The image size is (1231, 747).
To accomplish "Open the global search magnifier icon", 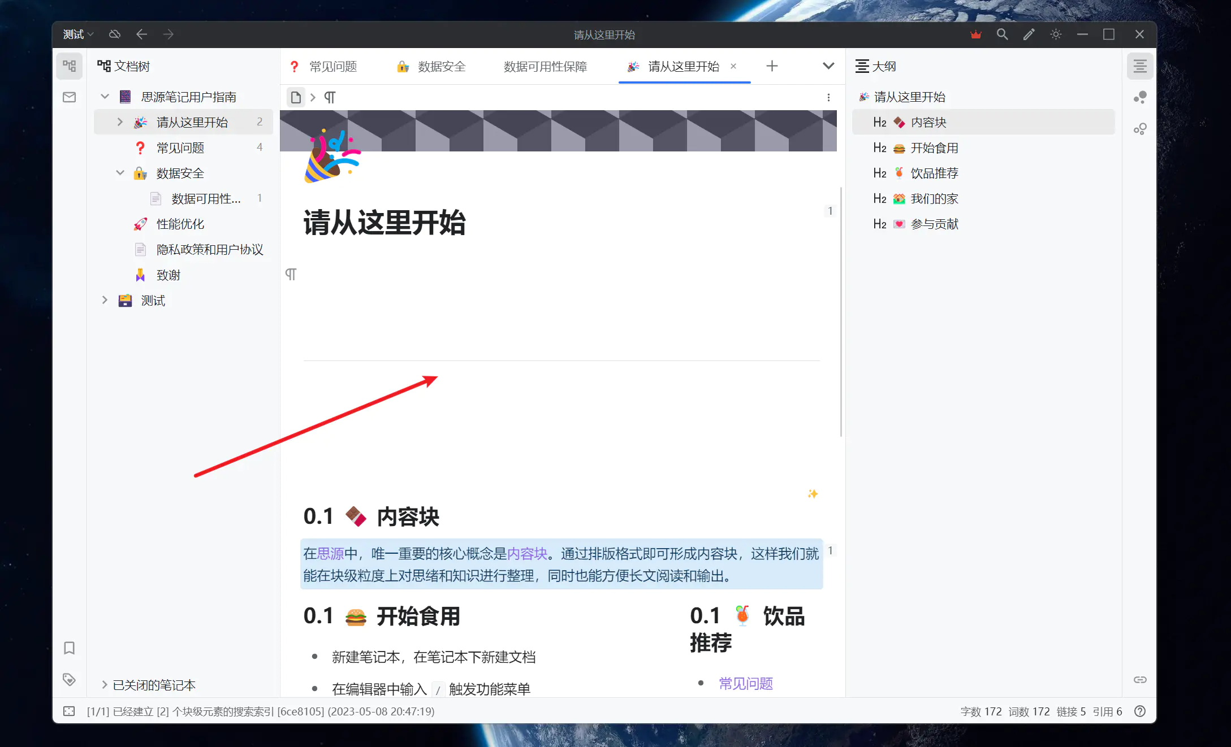I will point(1002,34).
